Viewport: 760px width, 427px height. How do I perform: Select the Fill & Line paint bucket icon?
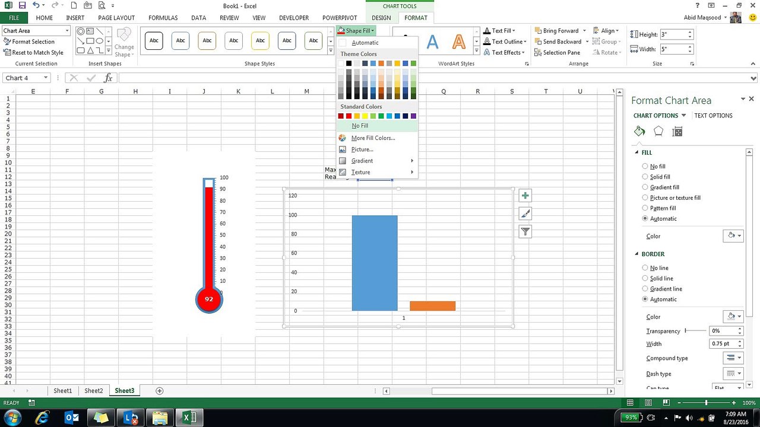639,132
